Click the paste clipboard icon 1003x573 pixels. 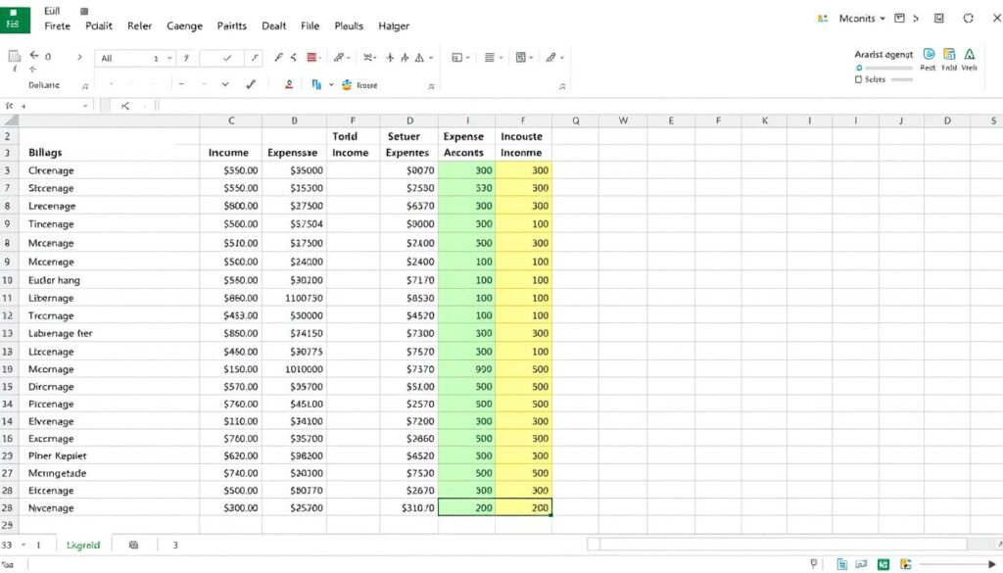pyautogui.click(x=14, y=56)
